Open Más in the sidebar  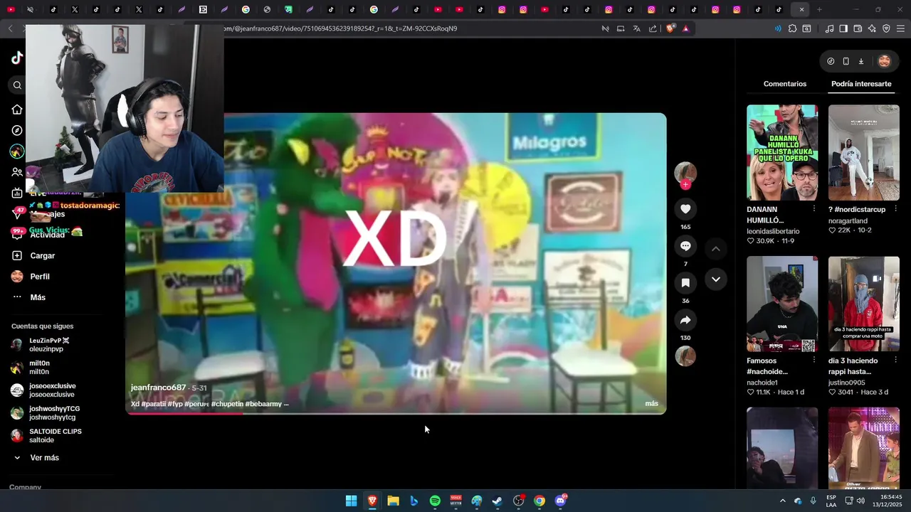coord(38,297)
